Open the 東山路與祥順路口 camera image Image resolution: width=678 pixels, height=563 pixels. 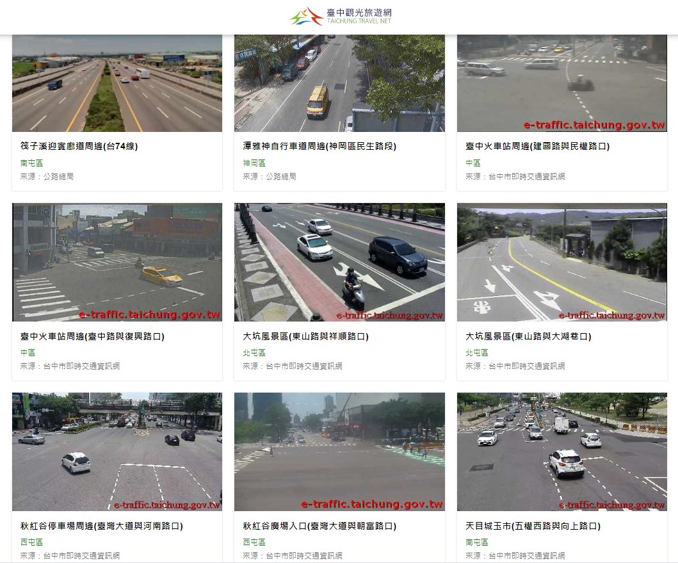pyautogui.click(x=339, y=262)
